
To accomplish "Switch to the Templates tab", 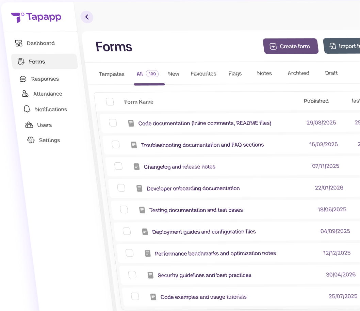I will [x=112, y=74].
